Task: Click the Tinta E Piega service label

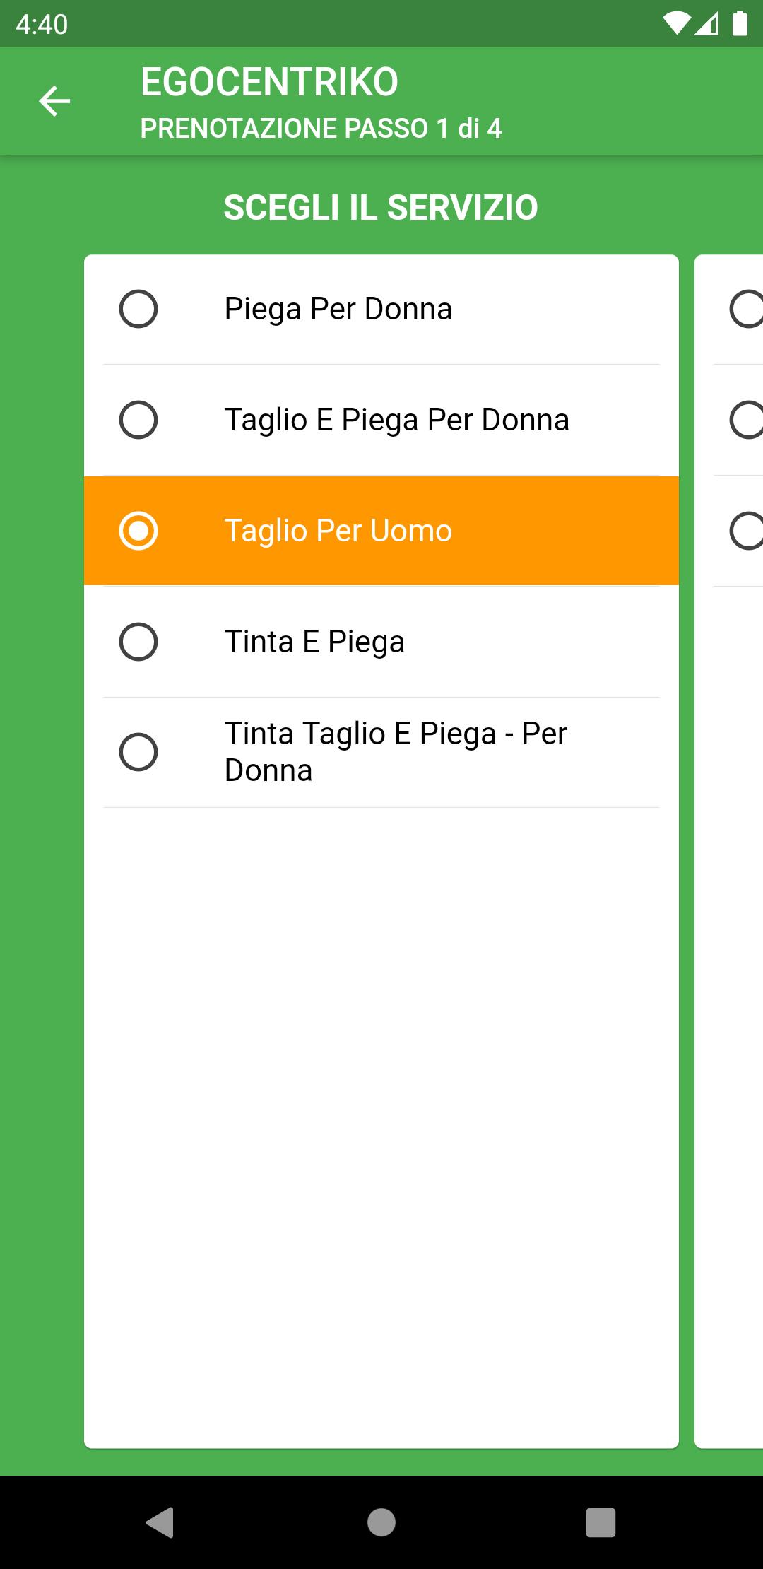Action: pyautogui.click(x=314, y=642)
